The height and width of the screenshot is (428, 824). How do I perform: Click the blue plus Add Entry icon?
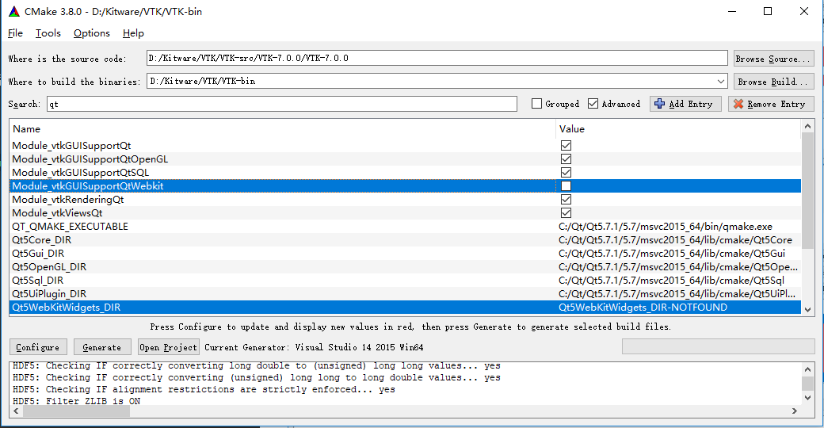pyautogui.click(x=659, y=104)
